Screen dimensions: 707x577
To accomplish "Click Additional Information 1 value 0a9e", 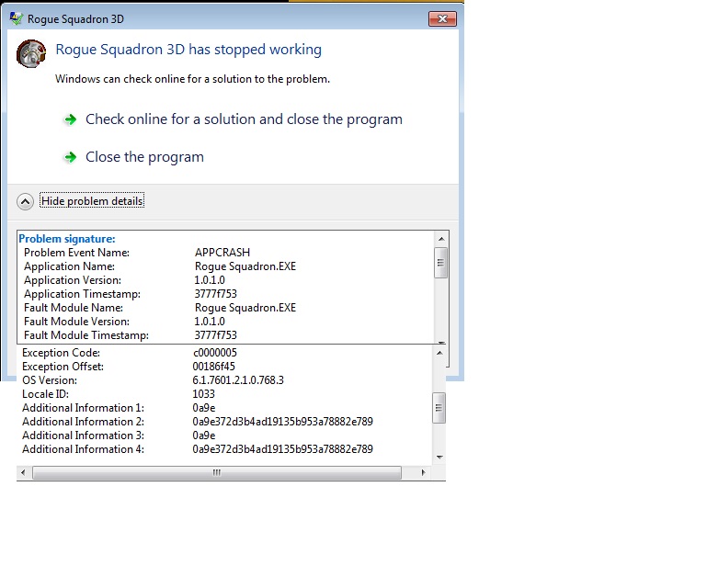I will pyautogui.click(x=204, y=408).
